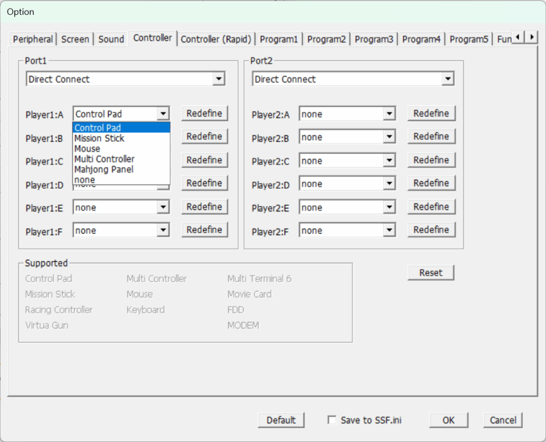Open the Sound tab
This screenshot has height=442, width=546.
point(111,39)
